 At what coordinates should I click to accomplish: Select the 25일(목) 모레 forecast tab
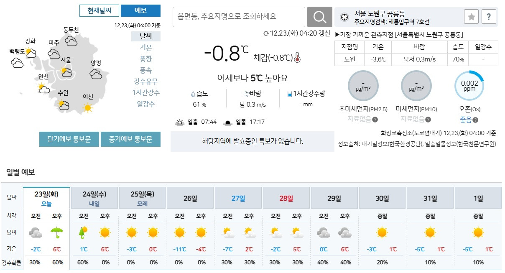142,198
